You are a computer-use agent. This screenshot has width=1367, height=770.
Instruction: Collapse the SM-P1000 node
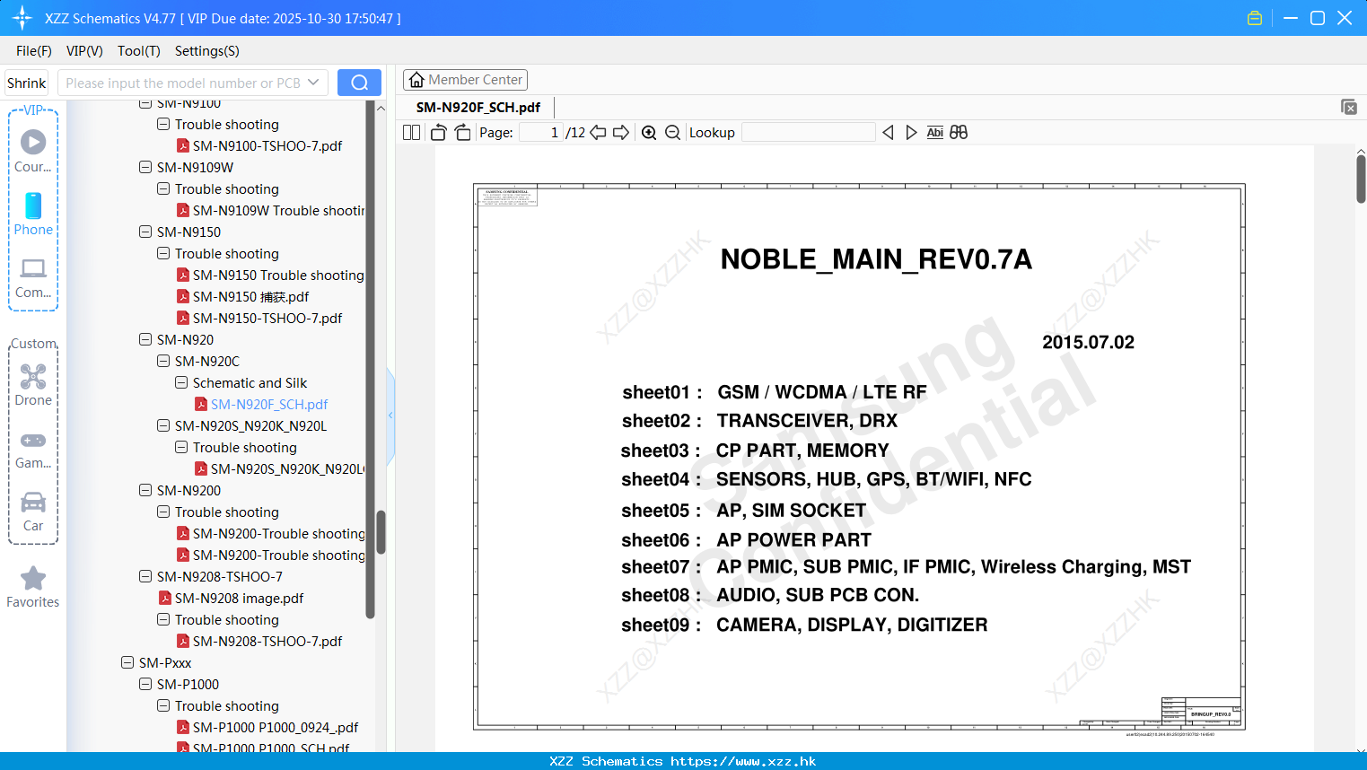(145, 684)
